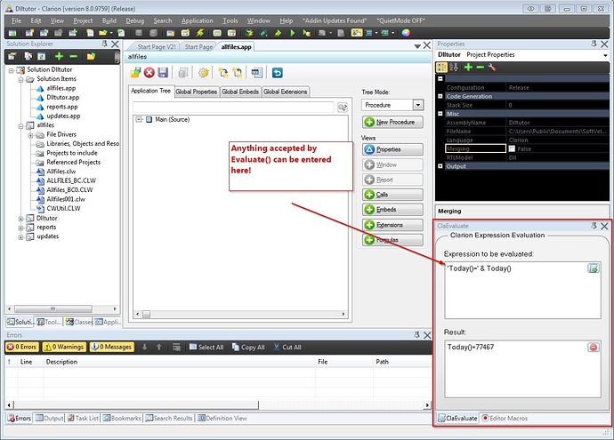This screenshot has height=440, width=614.
Task: Click the Calls button
Action: [x=392, y=195]
